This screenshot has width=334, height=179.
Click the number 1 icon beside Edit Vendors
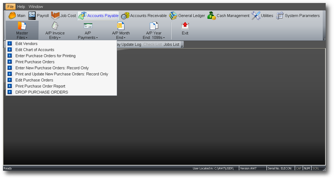pyautogui.click(x=10, y=44)
